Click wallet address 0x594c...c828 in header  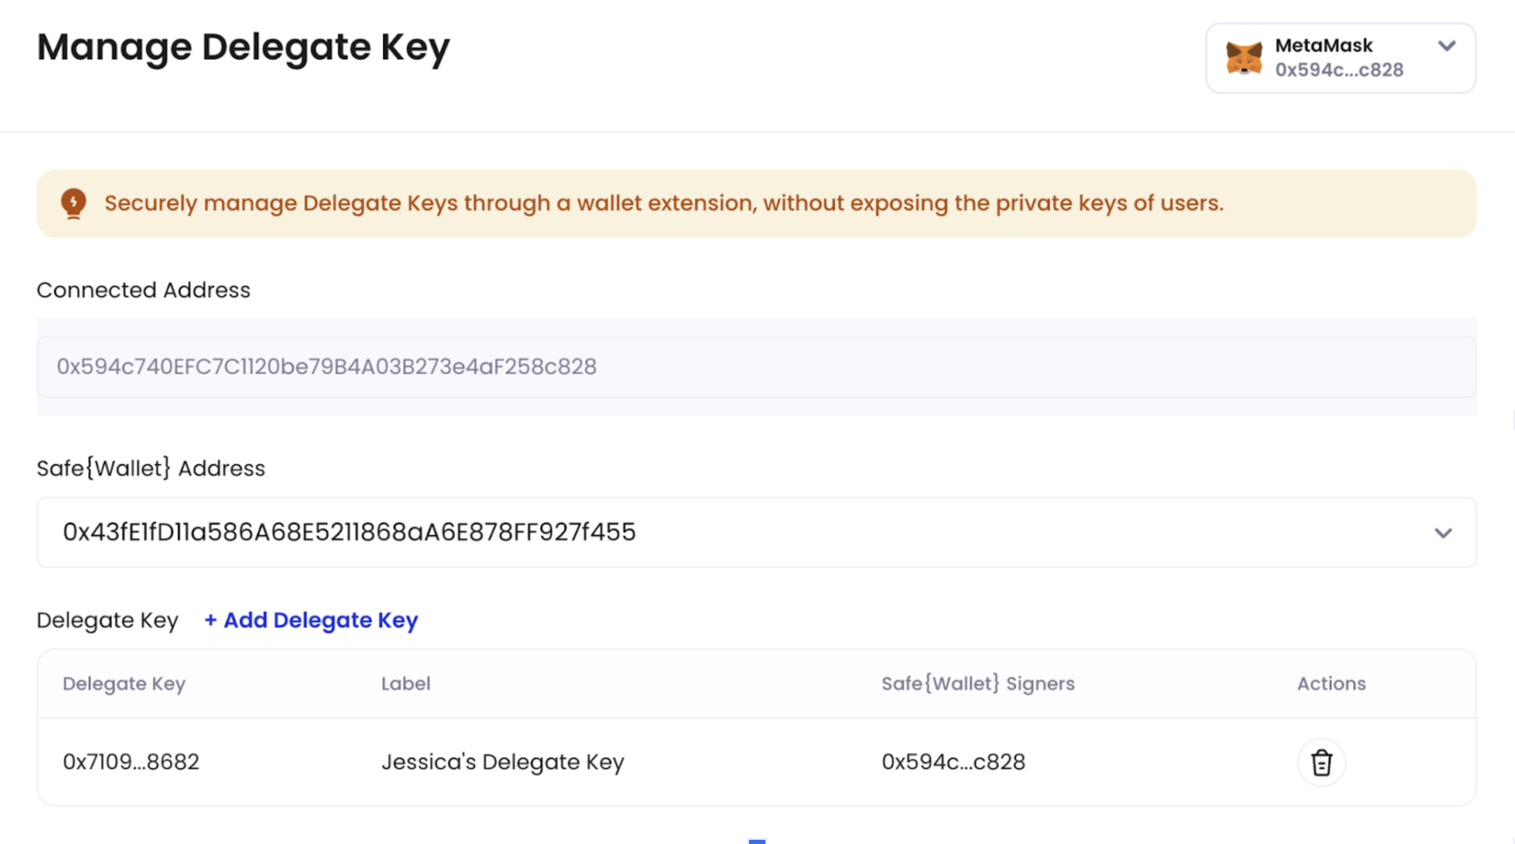pos(1339,70)
